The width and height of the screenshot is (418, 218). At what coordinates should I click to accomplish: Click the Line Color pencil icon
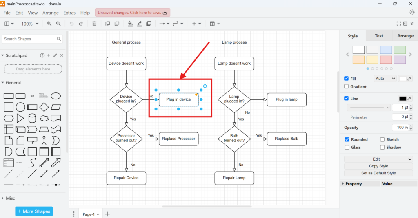click(140, 24)
